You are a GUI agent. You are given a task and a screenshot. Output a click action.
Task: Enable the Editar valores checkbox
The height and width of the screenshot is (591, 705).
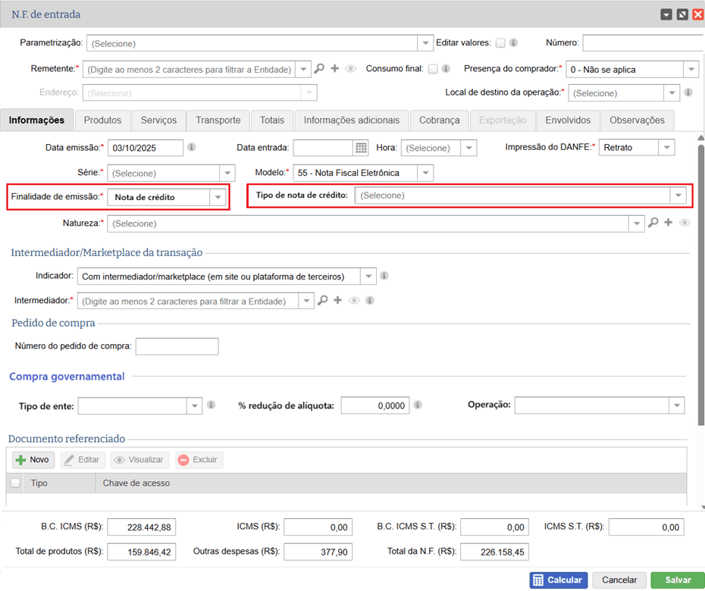500,43
